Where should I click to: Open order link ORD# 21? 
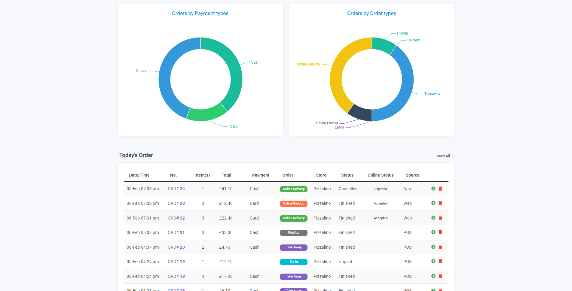pos(176,232)
